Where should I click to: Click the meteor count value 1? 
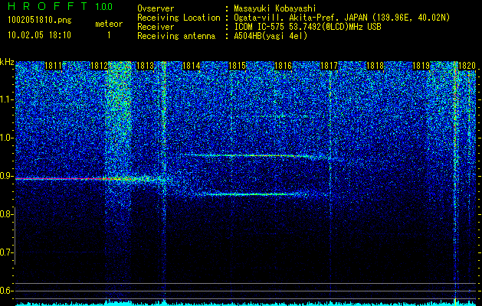point(109,35)
